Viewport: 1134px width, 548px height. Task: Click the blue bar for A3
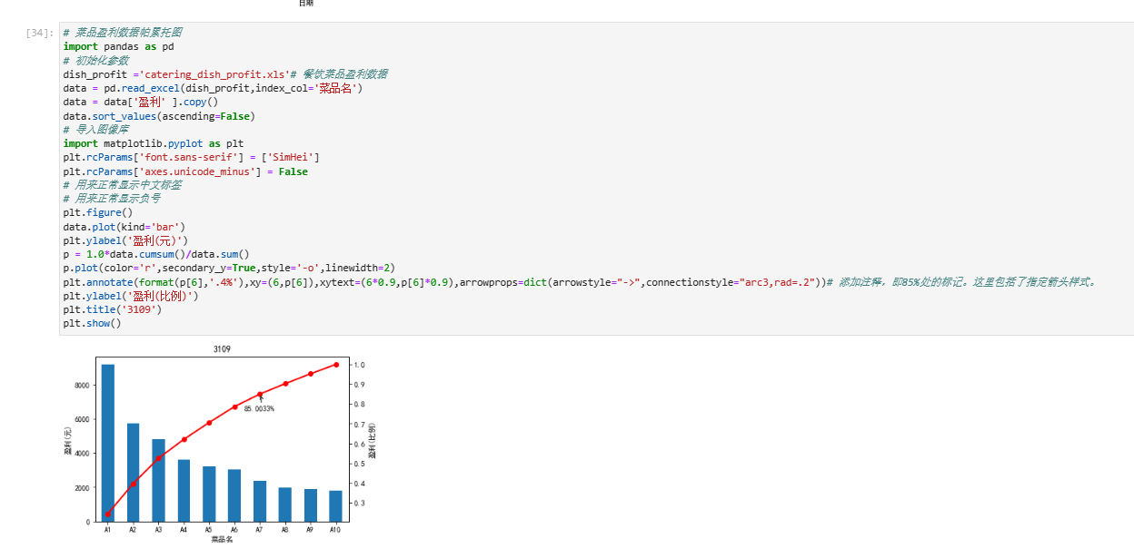pyautogui.click(x=158, y=481)
